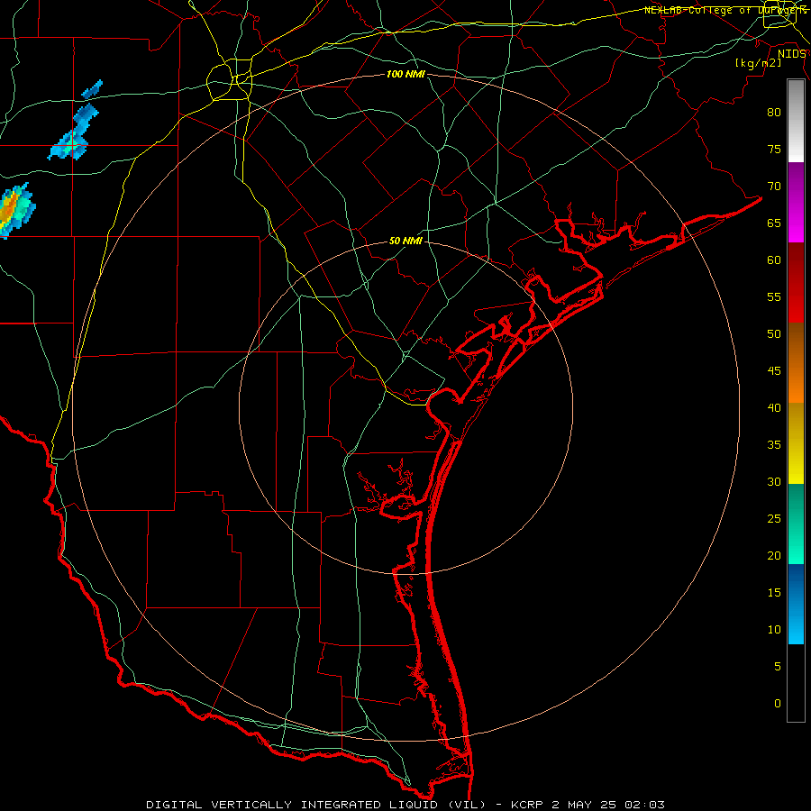Click the white-gray swatch at legend top
Screen dimensions: 811x811
point(796,121)
